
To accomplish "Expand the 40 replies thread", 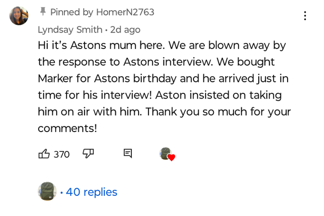I will pyautogui.click(x=91, y=192).
